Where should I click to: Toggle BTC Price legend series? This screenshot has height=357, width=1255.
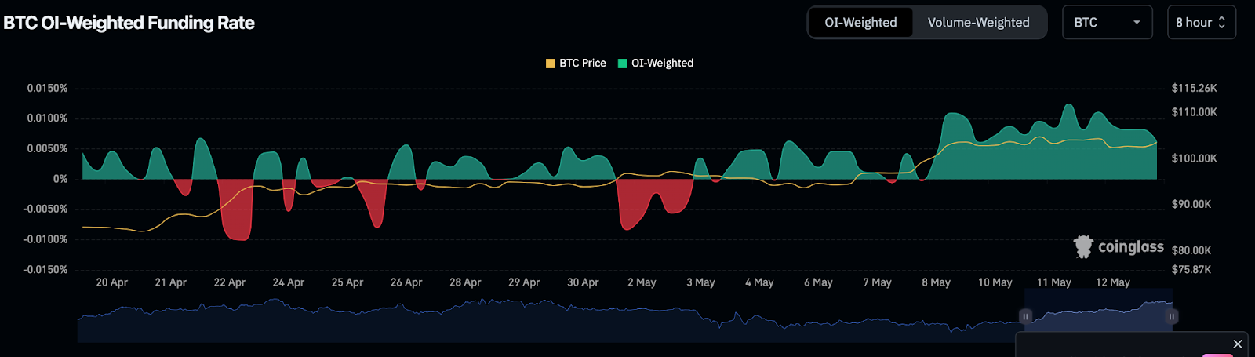[576, 64]
